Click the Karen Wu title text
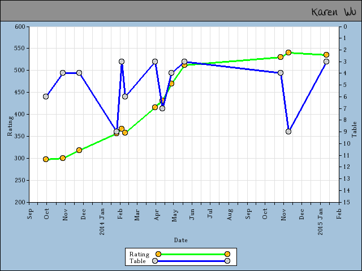Screen dimensions: 362x271 point(334,12)
